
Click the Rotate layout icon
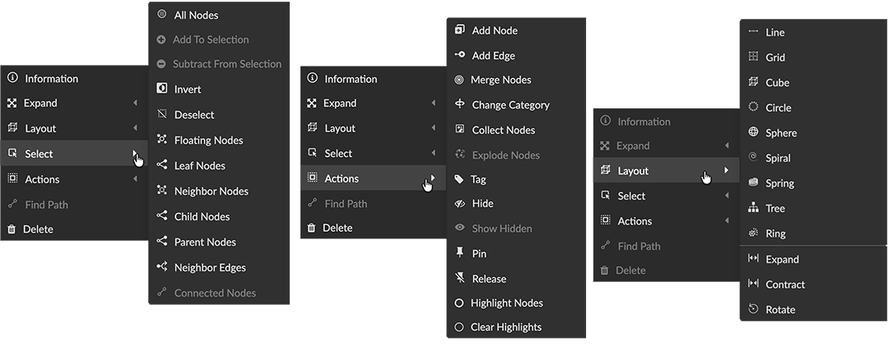(x=753, y=309)
